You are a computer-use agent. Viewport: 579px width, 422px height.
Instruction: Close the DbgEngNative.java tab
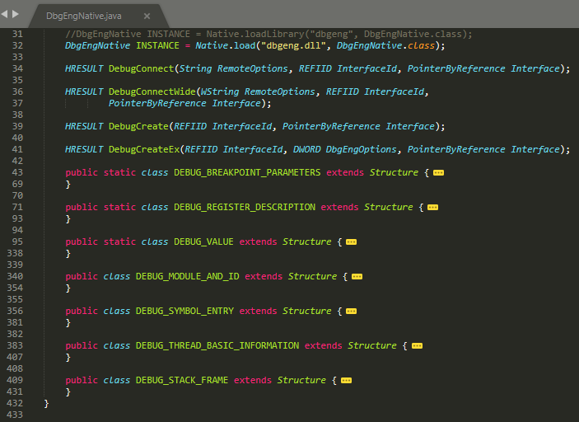(147, 16)
